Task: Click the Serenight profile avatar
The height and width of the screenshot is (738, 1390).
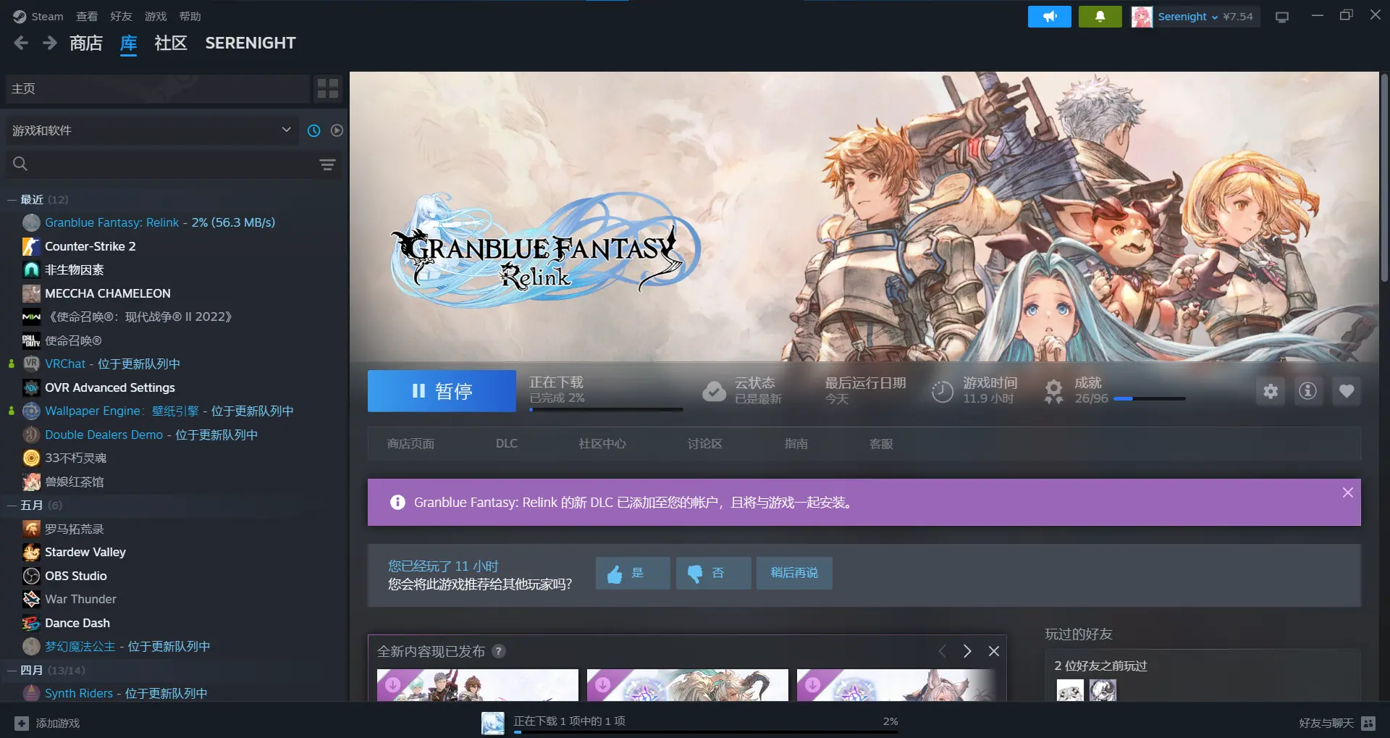Action: tap(1142, 17)
